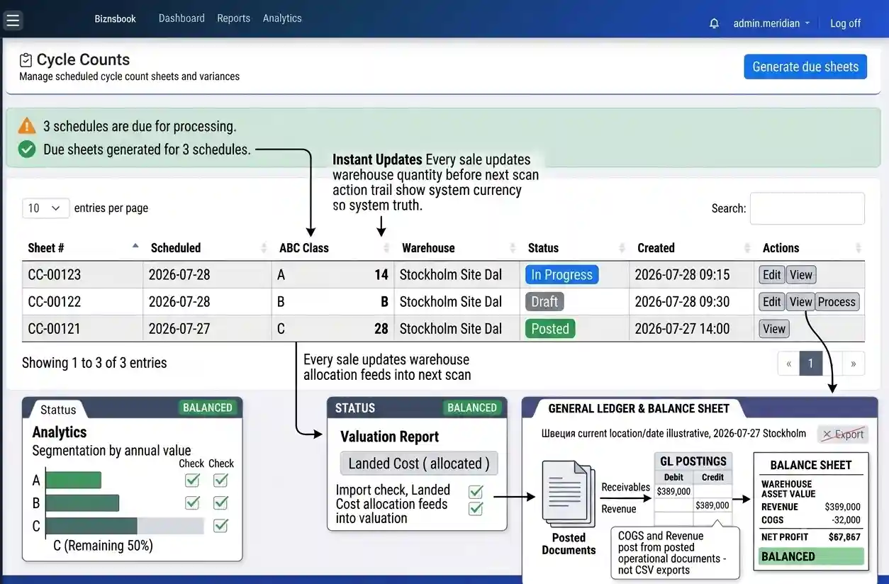Go to pagination page 1
This screenshot has height=584, width=889.
click(810, 364)
